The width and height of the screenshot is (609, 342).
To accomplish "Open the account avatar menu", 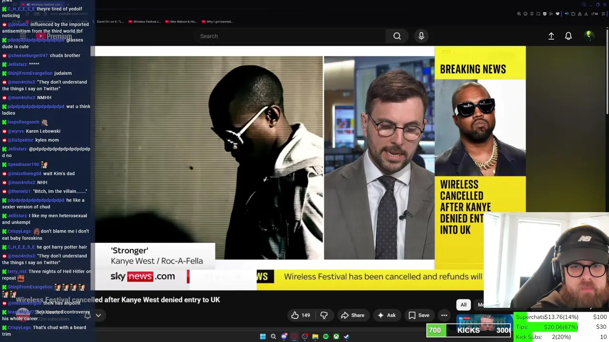I will [589, 36].
